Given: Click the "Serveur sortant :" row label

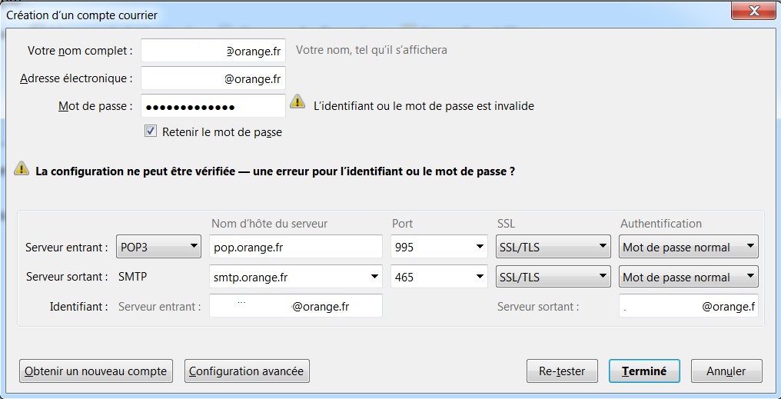Looking at the screenshot, I should (67, 277).
